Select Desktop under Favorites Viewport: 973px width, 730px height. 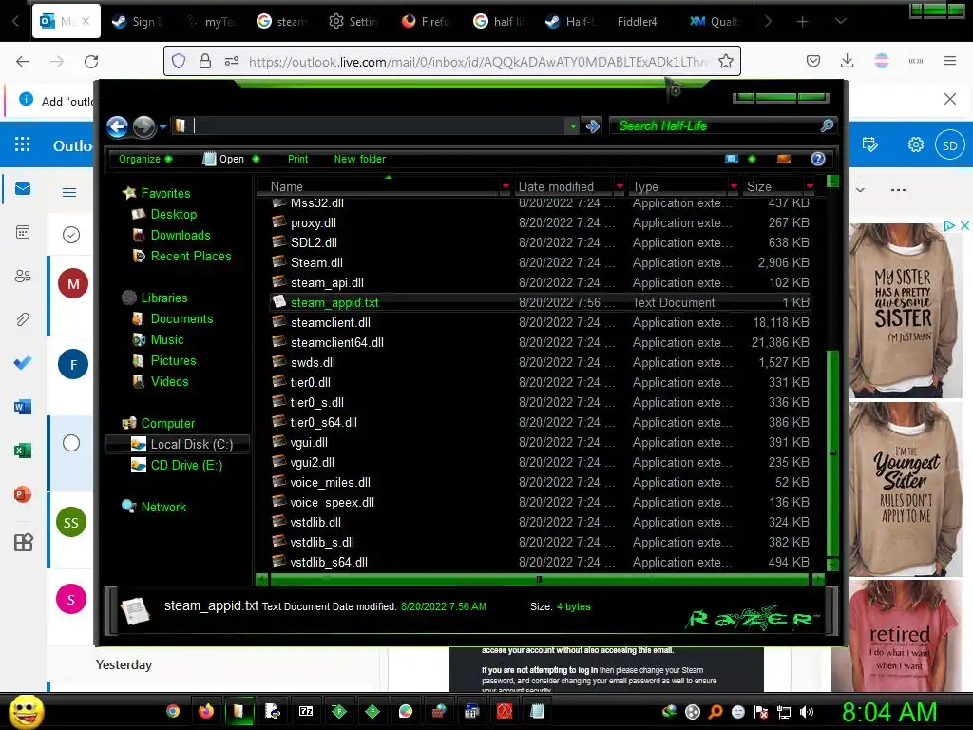pos(174,214)
